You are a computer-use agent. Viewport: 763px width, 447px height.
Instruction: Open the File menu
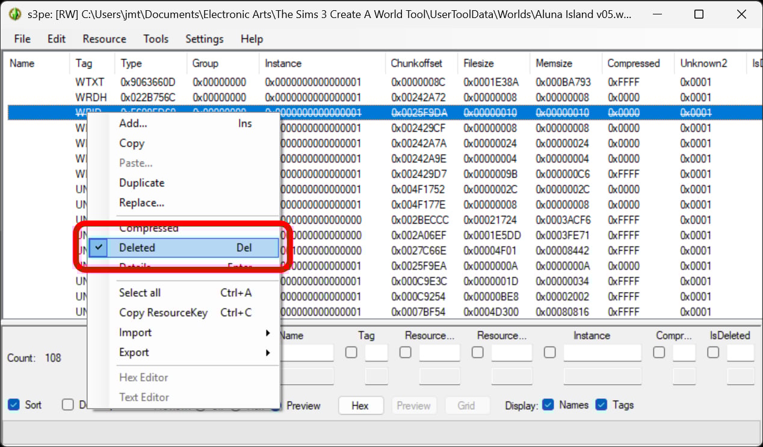click(x=22, y=39)
